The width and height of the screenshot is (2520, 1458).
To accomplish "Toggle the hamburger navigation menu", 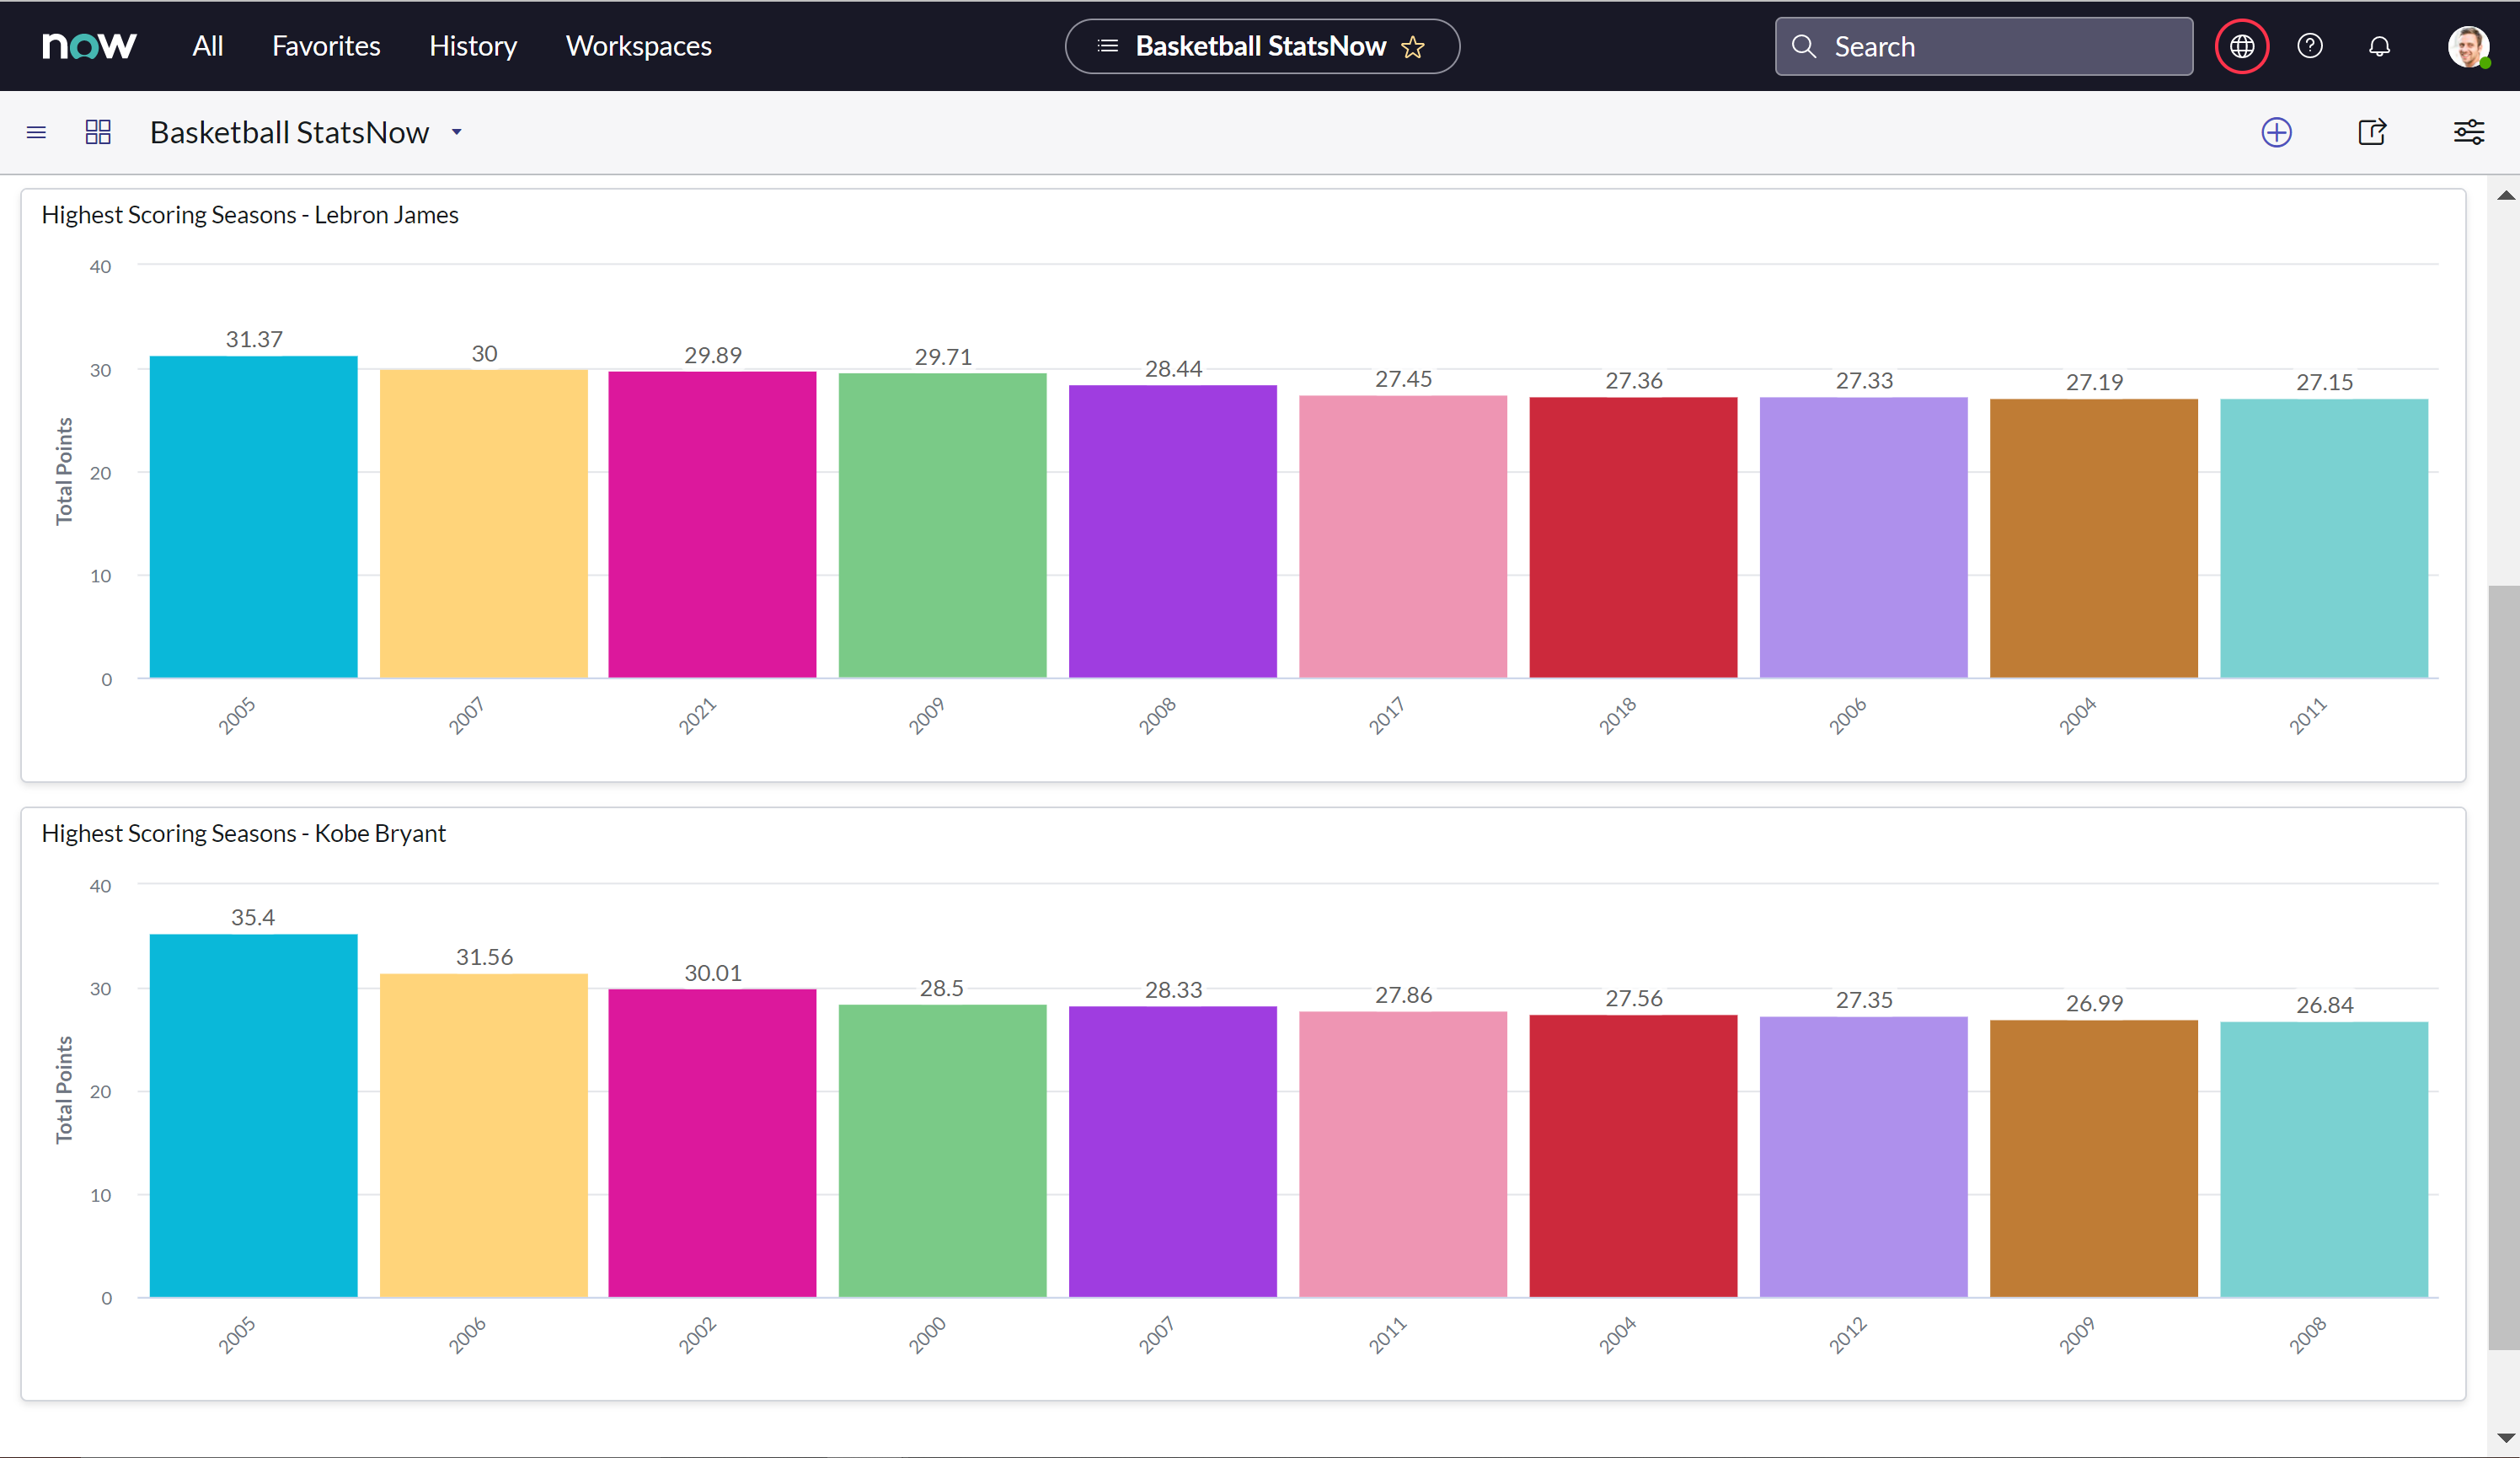I will pos(36,132).
